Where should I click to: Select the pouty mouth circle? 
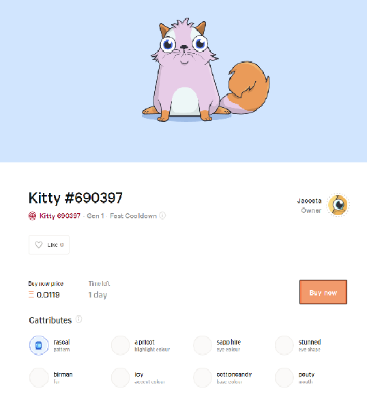pyautogui.click(x=284, y=377)
